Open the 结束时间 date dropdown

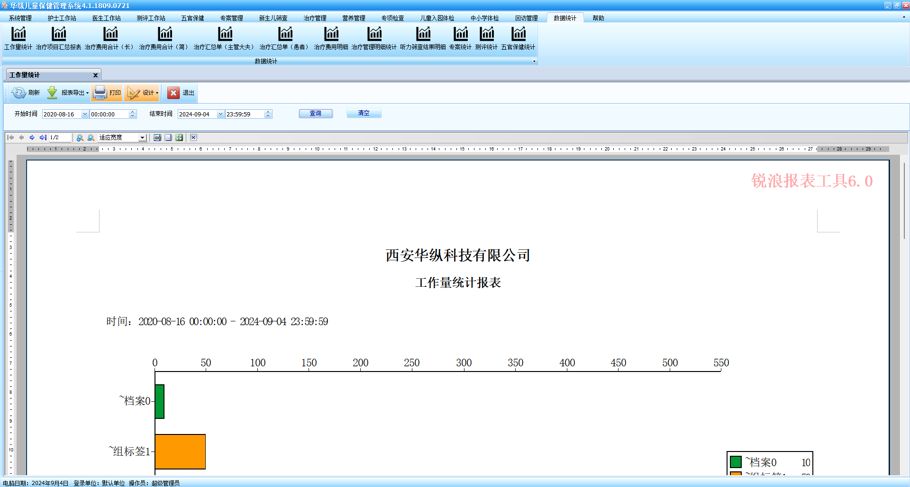click(x=220, y=114)
